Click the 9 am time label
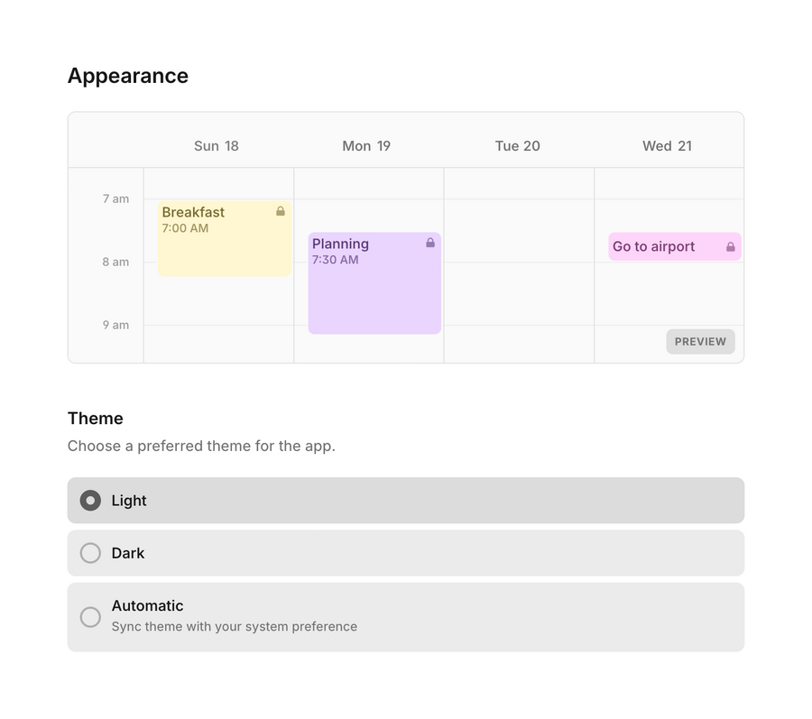The width and height of the screenshot is (812, 719). [x=116, y=325]
